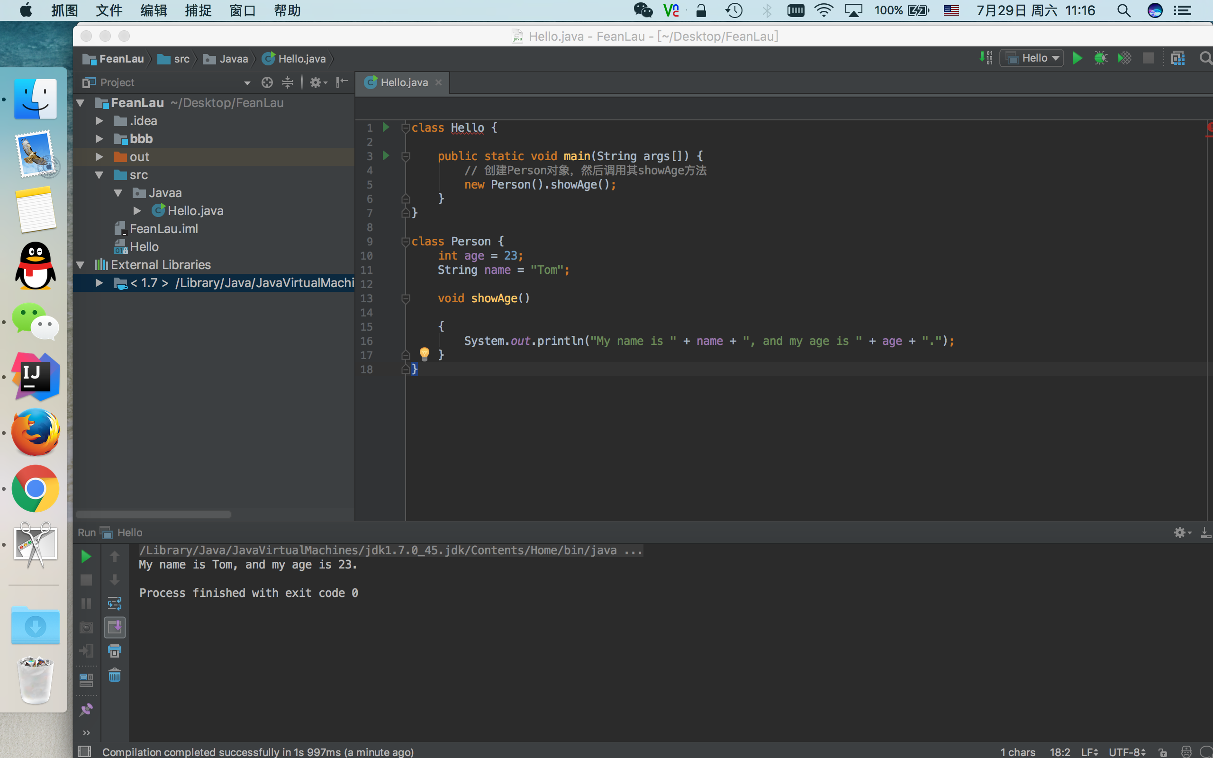Viewport: 1213px width, 758px height.
Task: Click the Debug bug icon
Action: (x=1101, y=58)
